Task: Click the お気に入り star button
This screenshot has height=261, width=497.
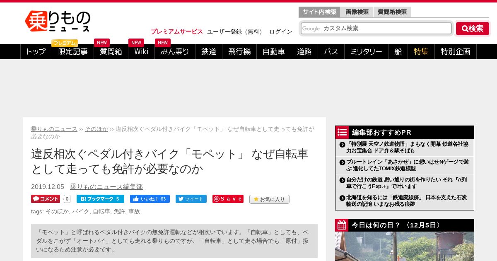Action: 269,199
